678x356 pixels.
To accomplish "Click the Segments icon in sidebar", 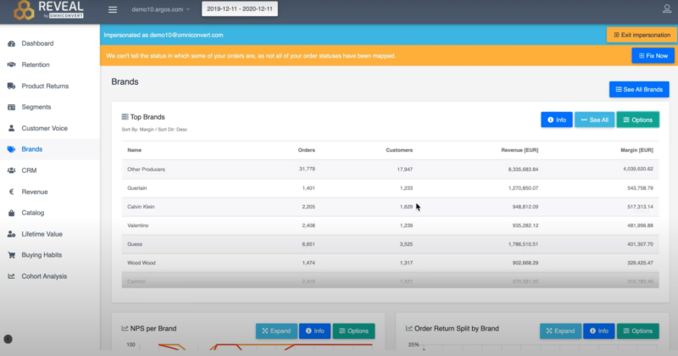I will pos(11,108).
